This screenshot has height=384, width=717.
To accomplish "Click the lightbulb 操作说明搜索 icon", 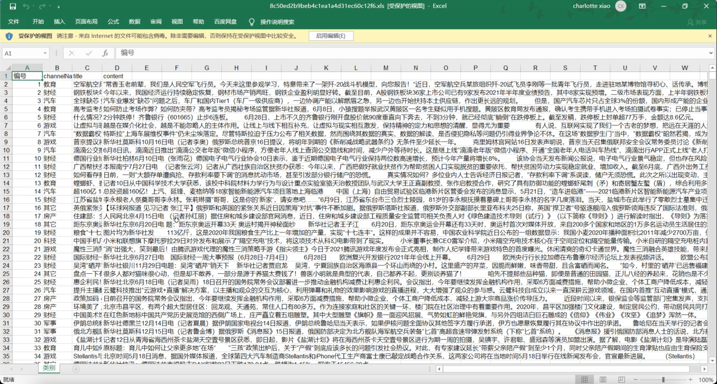I will (252, 21).
